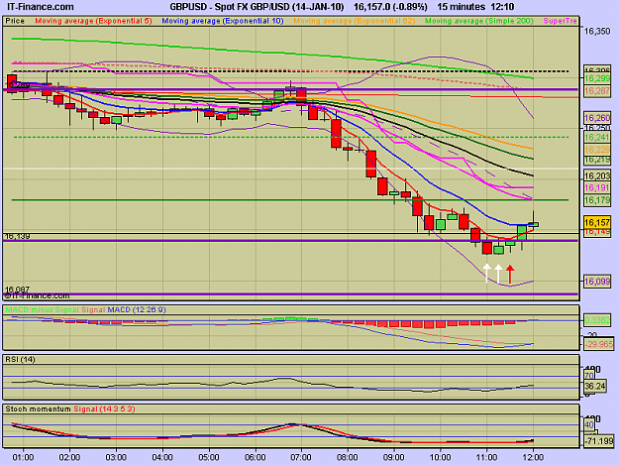Click the 01:00 time axis label
The height and width of the screenshot is (465, 619).
(24, 457)
